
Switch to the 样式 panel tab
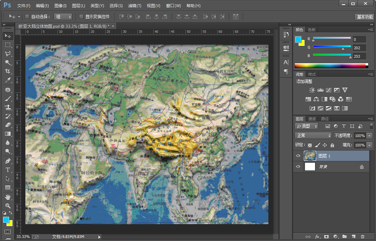312,74
